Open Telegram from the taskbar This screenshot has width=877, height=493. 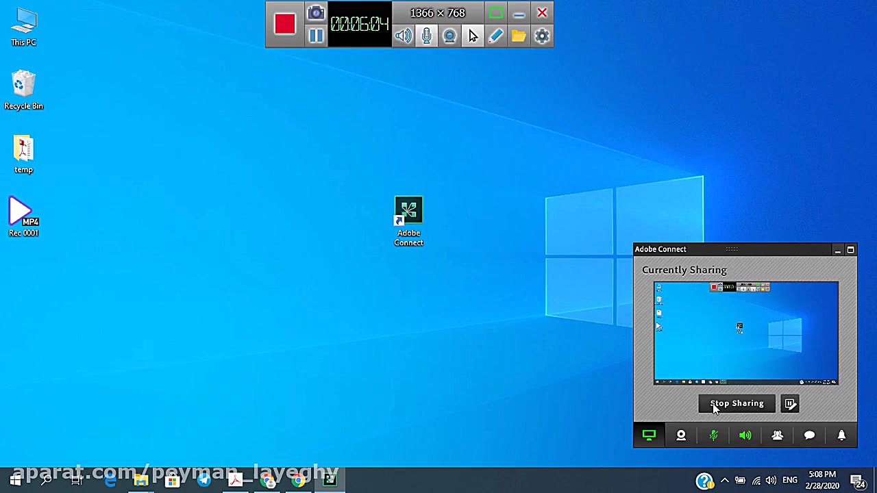[x=204, y=481]
